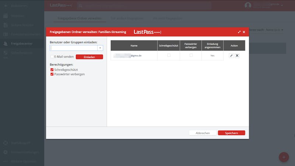The height and width of the screenshot is (166, 295).
Task: Click the Yes value in the invitation column
Action: (212, 56)
